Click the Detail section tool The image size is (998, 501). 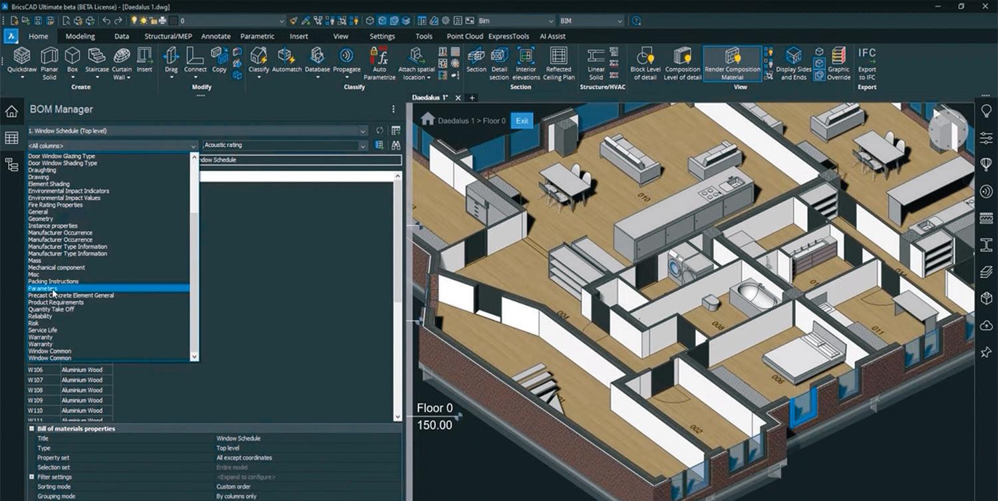(499, 63)
